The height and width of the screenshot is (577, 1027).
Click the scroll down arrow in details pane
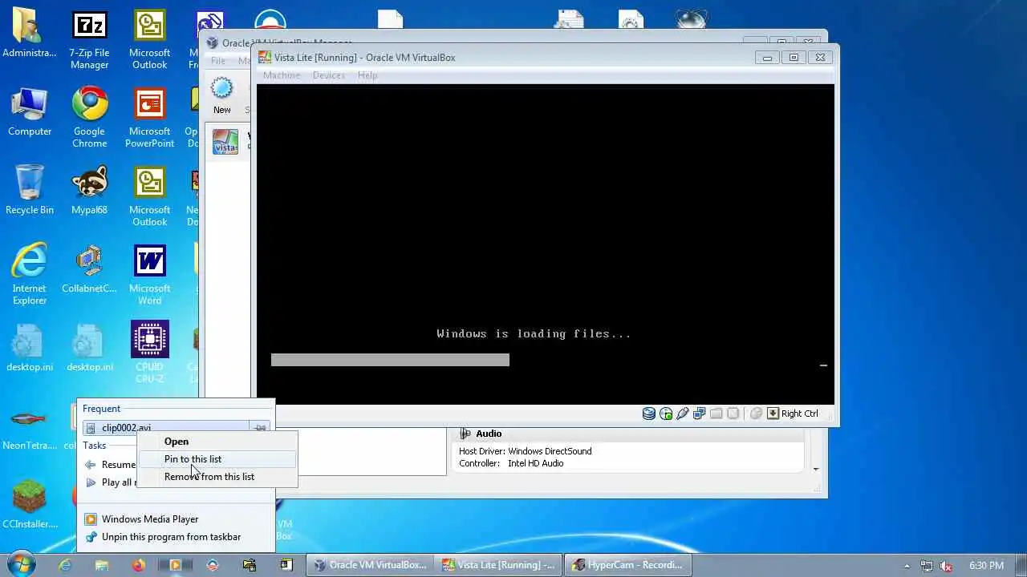[x=816, y=469]
